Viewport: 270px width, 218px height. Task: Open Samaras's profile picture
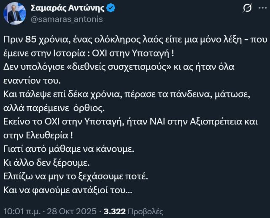tap(14, 13)
